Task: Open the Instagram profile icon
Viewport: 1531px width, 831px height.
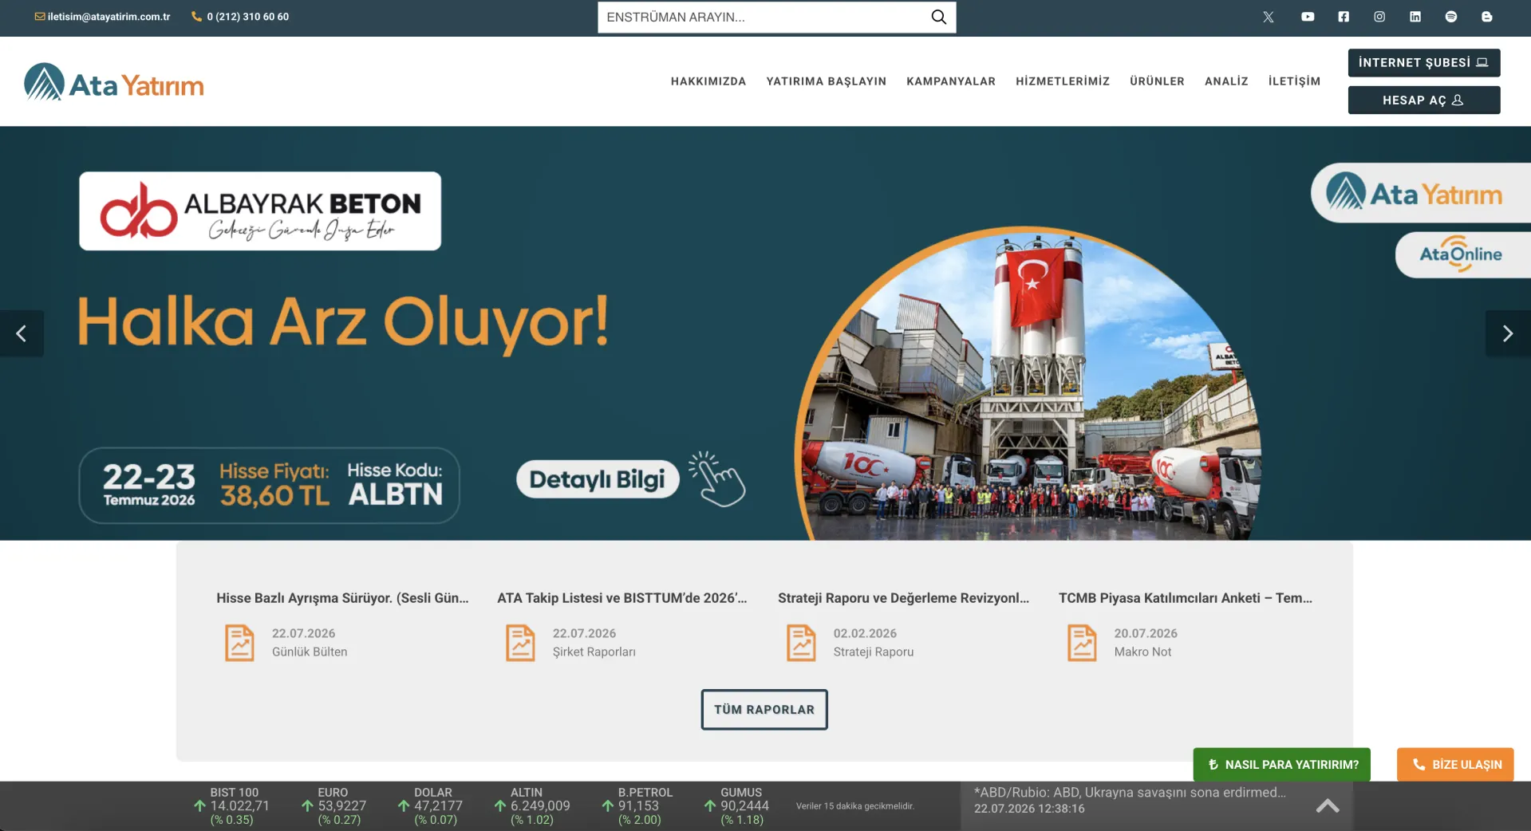Action: 1379,17
